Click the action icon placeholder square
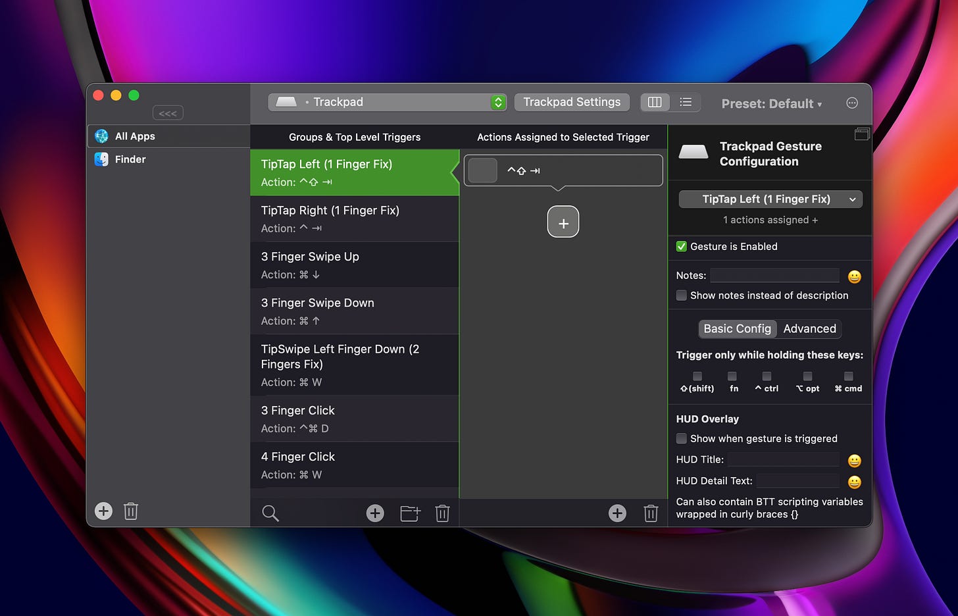This screenshot has height=616, width=958. [x=483, y=170]
